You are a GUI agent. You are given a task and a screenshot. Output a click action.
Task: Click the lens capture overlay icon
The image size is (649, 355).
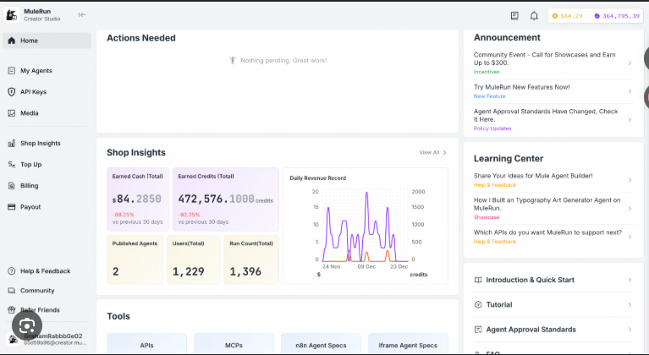tap(27, 326)
